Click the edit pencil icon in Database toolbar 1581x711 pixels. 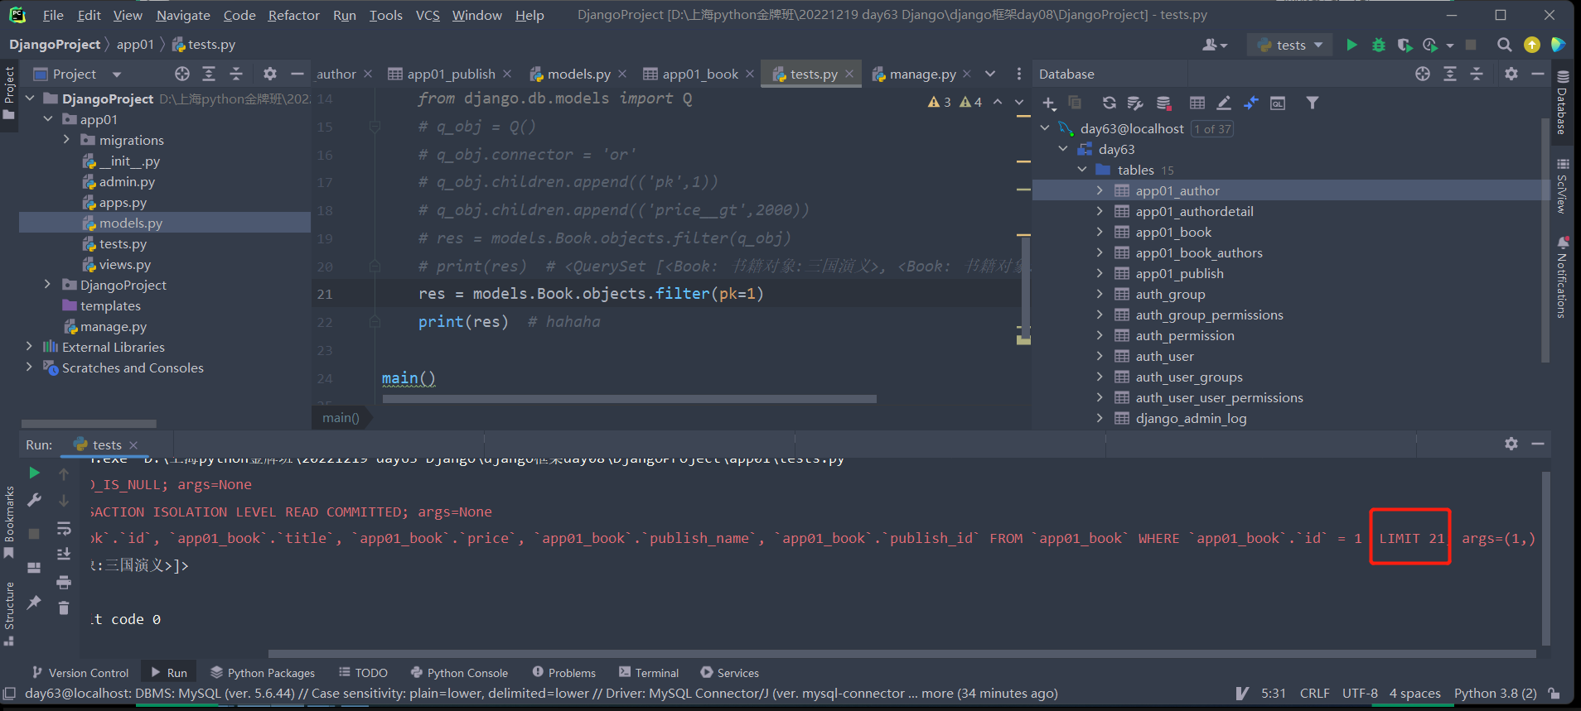pyautogui.click(x=1224, y=103)
